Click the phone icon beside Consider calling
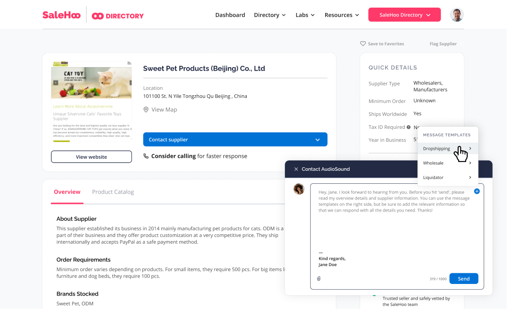This screenshot has width=507, height=309. tap(146, 156)
